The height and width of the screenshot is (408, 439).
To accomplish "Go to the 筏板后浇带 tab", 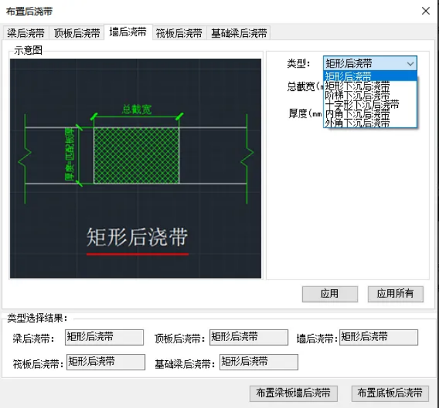I will tap(178, 33).
